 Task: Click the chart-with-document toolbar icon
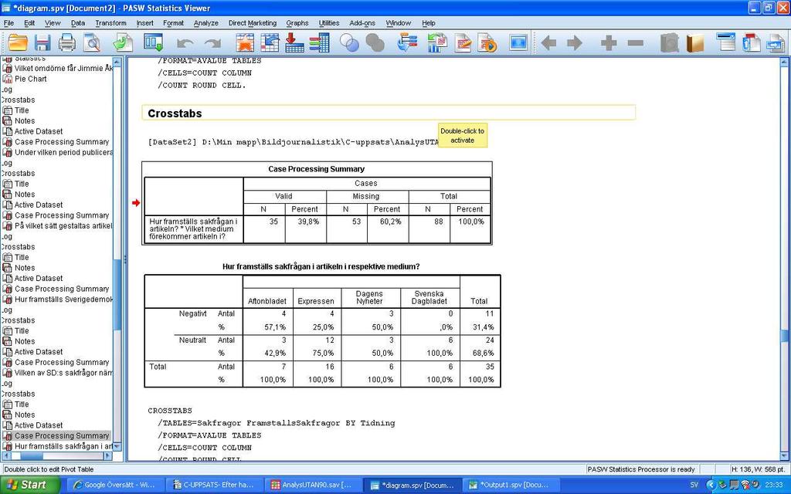click(x=437, y=43)
